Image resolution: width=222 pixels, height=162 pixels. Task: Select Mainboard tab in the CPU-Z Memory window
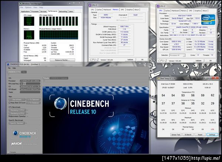coord(107,10)
